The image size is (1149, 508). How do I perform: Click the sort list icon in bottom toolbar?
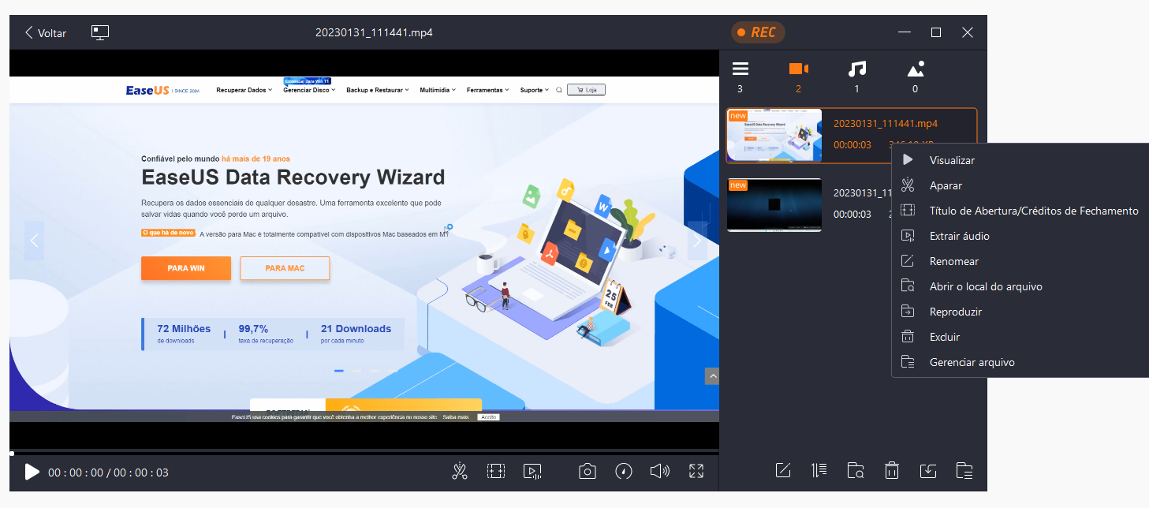[x=819, y=471]
